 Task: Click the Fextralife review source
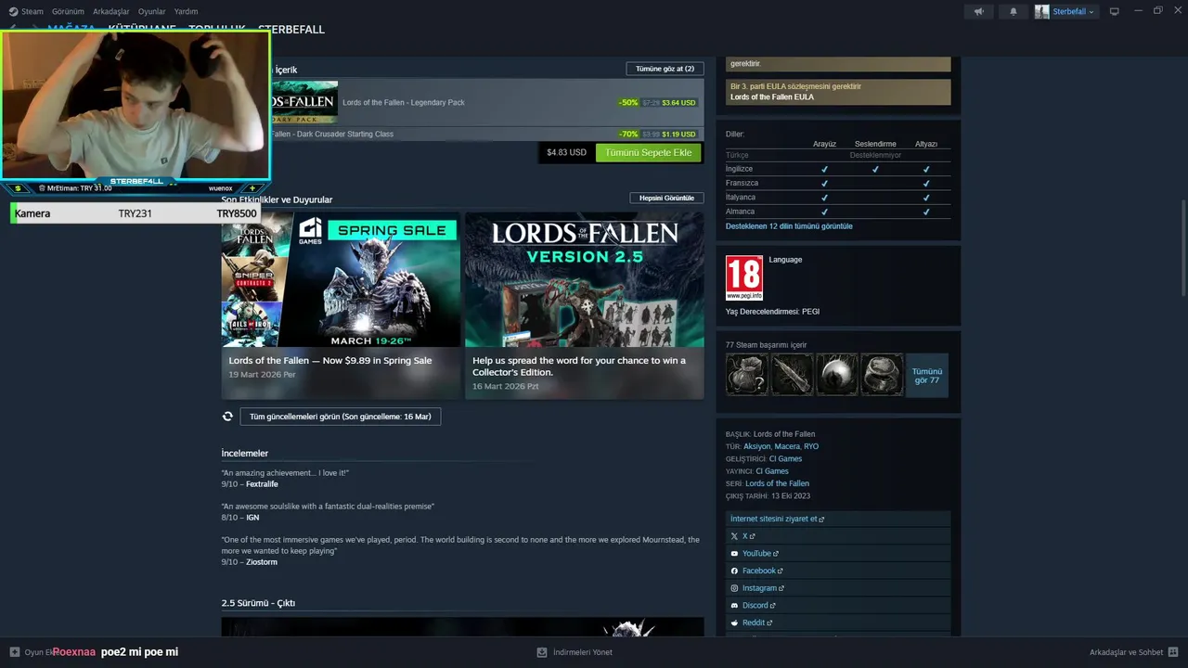point(262,484)
